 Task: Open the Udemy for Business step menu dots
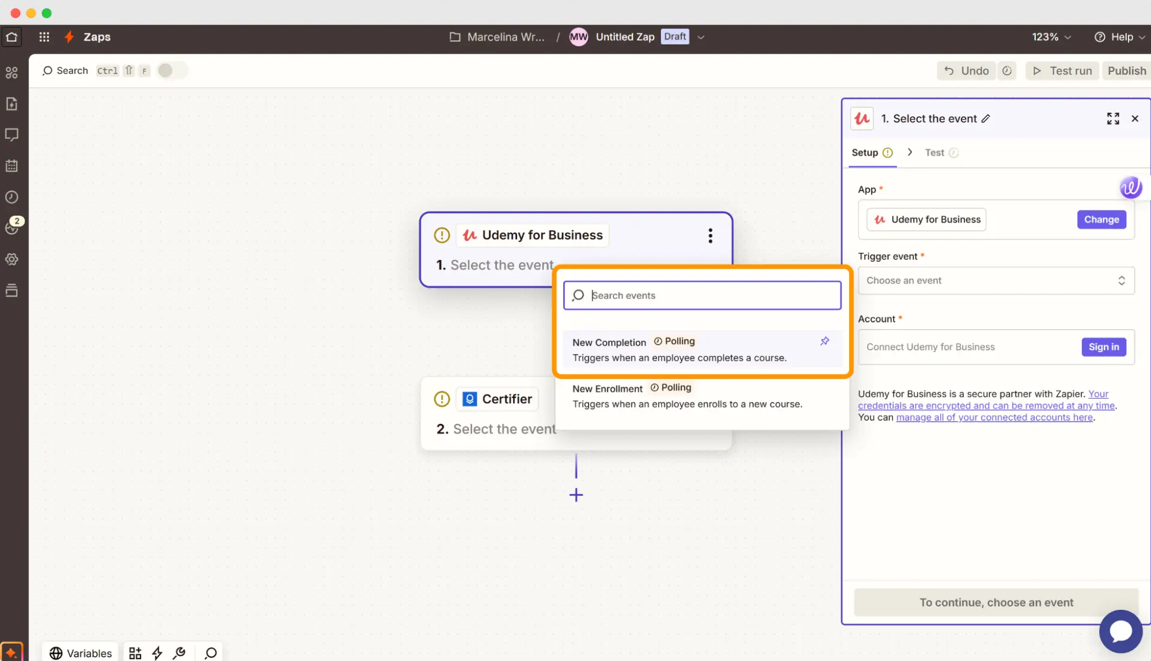click(710, 235)
